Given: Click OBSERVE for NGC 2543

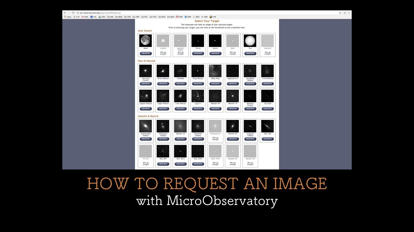Looking at the screenshot, I should [198, 164].
